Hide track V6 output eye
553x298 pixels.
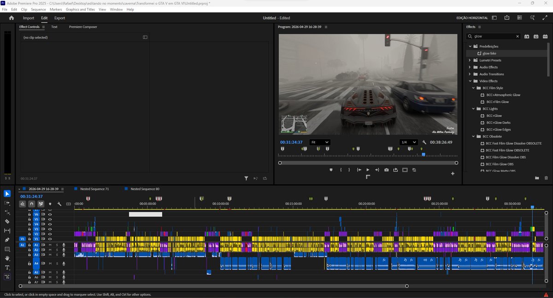(50, 215)
